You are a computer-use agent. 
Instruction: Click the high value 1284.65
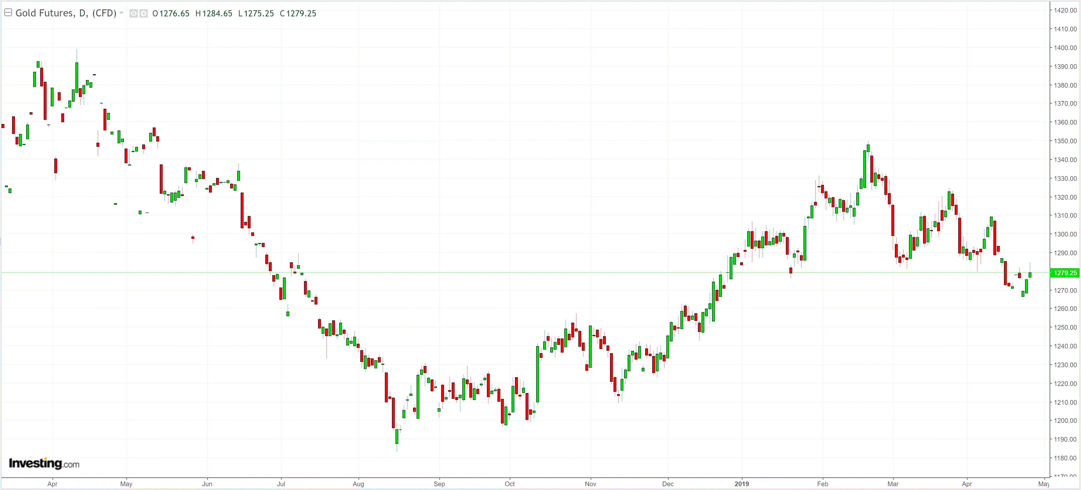click(x=217, y=13)
